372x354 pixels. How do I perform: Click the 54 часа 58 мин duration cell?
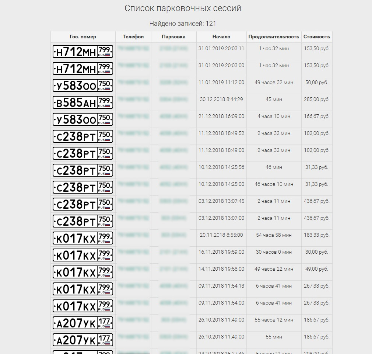point(274,235)
